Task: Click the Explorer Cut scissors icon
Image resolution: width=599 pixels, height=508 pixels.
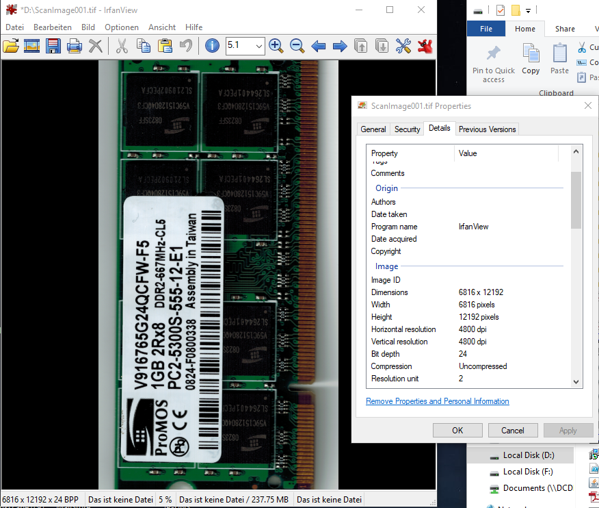Action: [x=582, y=47]
